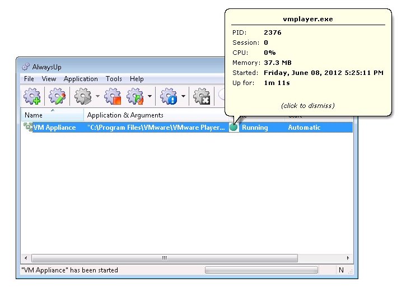411x292 pixels.
Task: Click the Started date value in balloon
Action: pyautogui.click(x=324, y=73)
